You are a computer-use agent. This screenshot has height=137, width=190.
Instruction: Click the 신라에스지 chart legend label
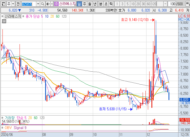[x=13, y=16]
